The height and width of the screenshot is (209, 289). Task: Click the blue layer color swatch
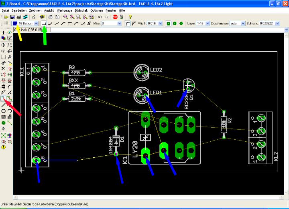(x=15, y=24)
